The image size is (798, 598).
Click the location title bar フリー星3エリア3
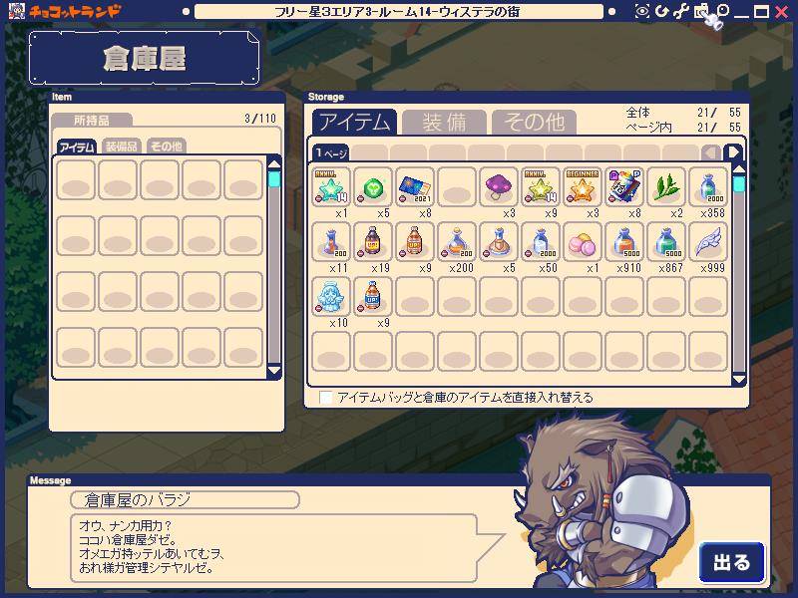coord(398,11)
